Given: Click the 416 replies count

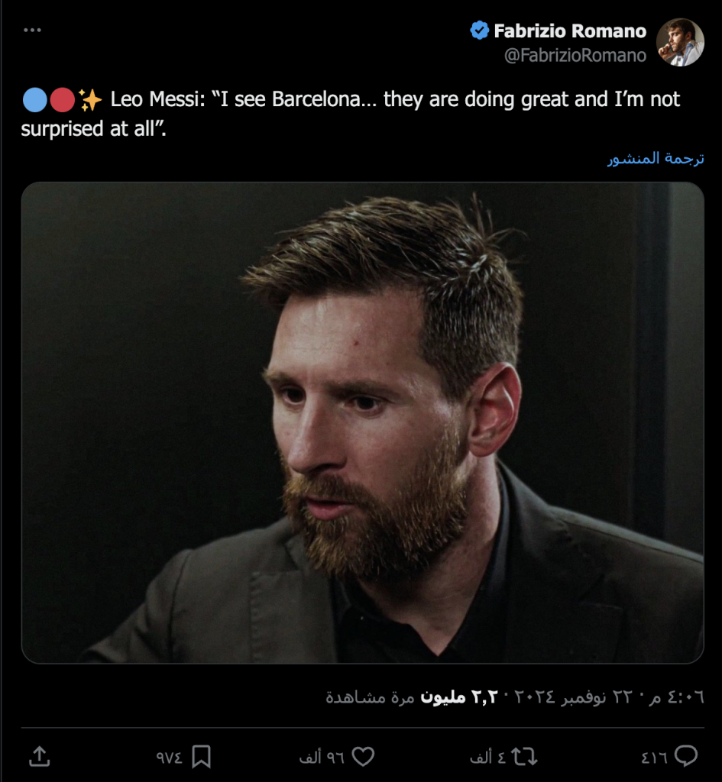Looking at the screenshot, I should click(654, 757).
